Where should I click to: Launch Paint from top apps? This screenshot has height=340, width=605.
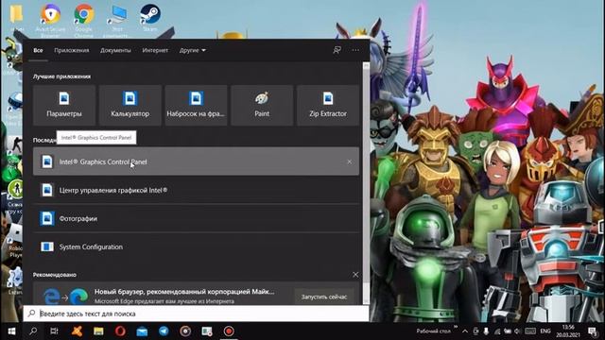click(x=262, y=105)
